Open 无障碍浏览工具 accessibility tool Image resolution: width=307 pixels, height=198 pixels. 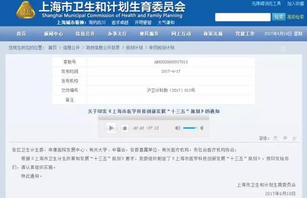point(266,4)
